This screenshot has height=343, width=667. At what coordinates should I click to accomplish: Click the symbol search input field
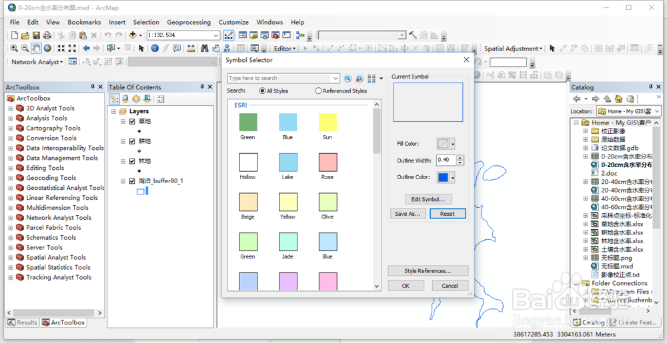coord(279,78)
